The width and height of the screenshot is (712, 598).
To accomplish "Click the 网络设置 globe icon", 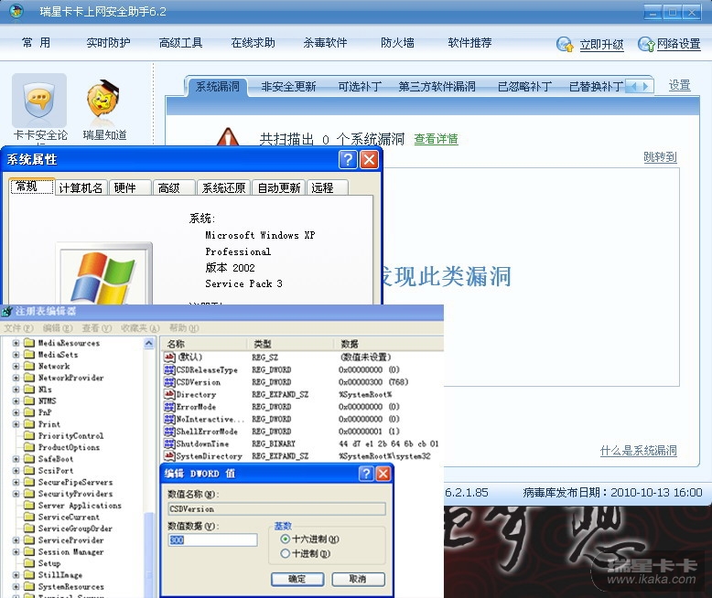I will 646,44.
